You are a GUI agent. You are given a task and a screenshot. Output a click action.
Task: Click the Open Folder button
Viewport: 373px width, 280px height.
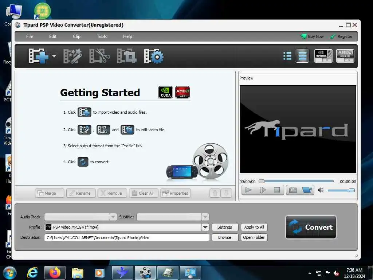click(x=254, y=237)
